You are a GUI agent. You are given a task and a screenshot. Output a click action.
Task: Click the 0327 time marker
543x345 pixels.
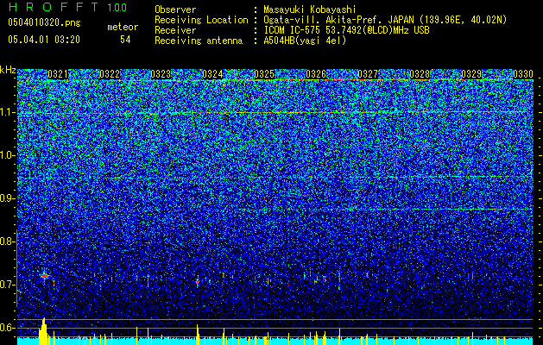[x=368, y=74]
